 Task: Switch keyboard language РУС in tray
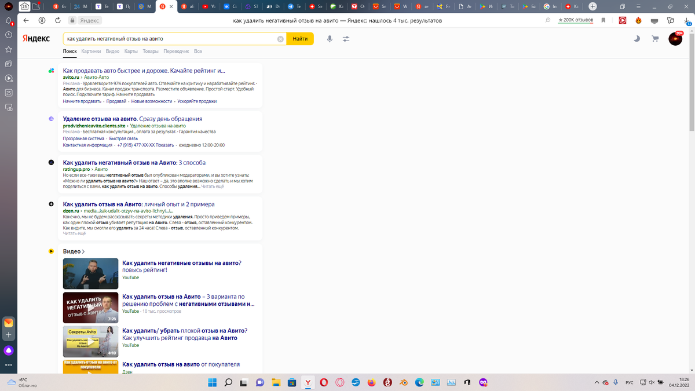(x=631, y=382)
